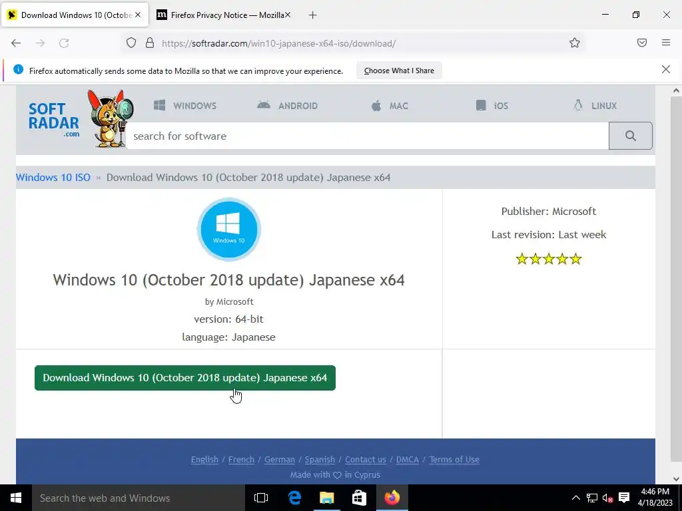
Task: Close the Firefox Privacy Notice tab
Action: 288,15
